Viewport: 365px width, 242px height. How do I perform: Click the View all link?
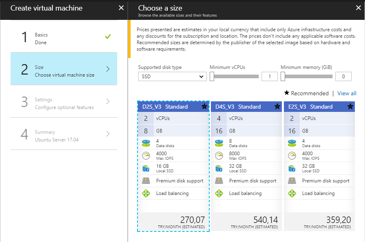(x=347, y=93)
